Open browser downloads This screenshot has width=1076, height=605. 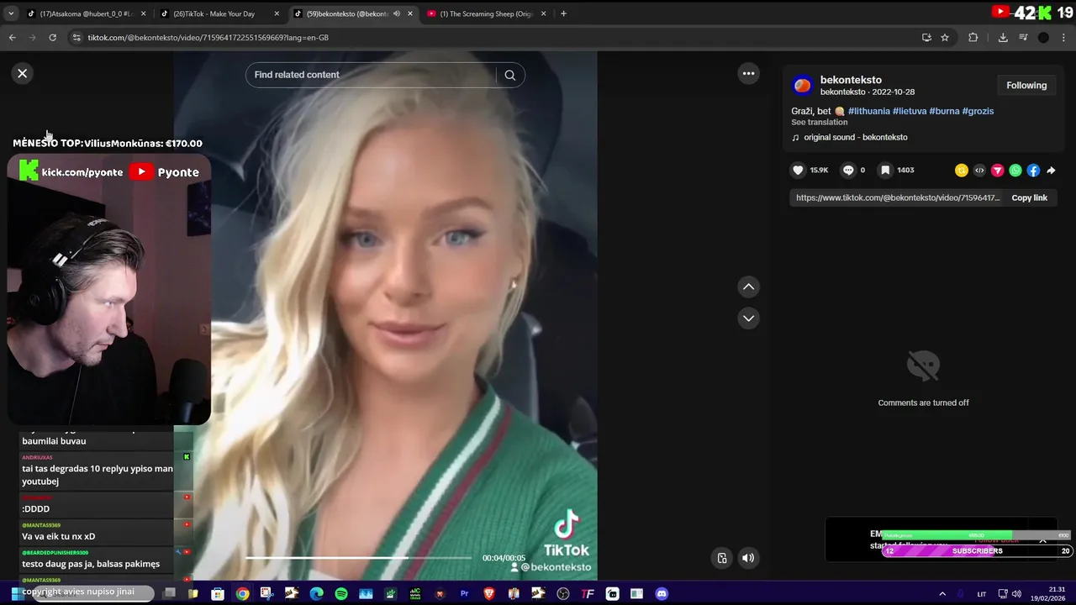click(1003, 38)
